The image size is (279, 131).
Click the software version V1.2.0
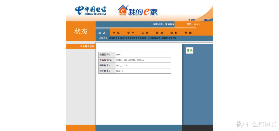point(119,71)
